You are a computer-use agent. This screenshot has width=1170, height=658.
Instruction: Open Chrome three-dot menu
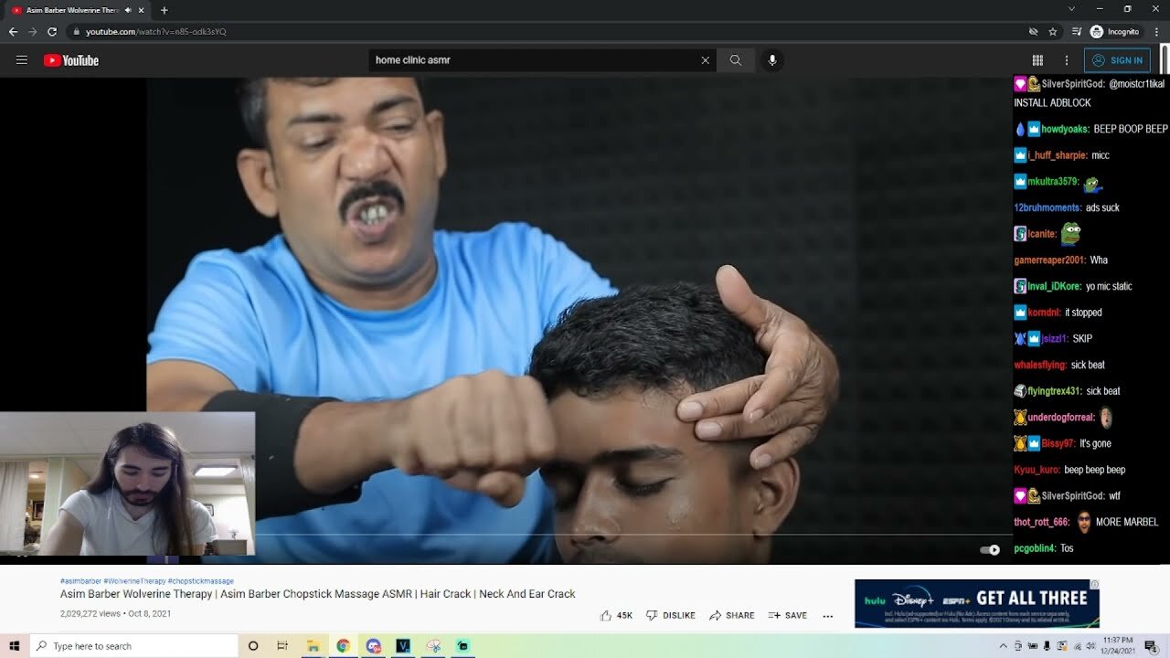(x=1156, y=31)
